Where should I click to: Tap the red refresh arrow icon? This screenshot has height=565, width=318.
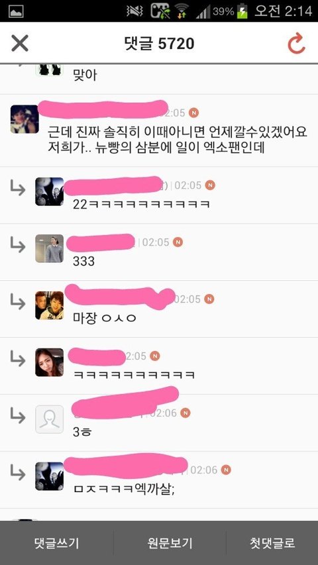(x=296, y=44)
